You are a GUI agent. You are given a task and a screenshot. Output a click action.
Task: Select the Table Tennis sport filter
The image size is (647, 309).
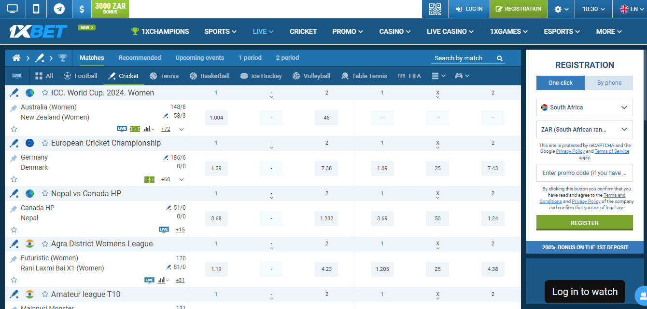pos(364,76)
